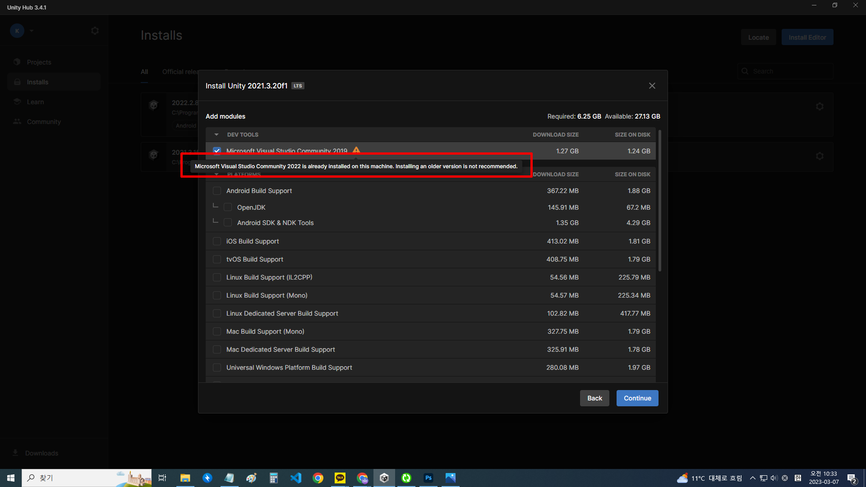This screenshot has width=866, height=487.
Task: Open the Community section
Action: [x=54, y=122]
